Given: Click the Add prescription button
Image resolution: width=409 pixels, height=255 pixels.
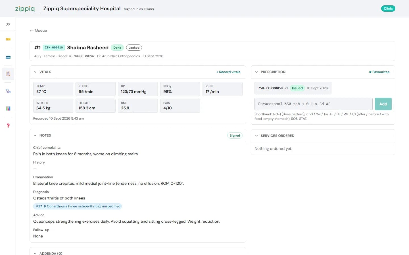Looking at the screenshot, I should [383, 104].
